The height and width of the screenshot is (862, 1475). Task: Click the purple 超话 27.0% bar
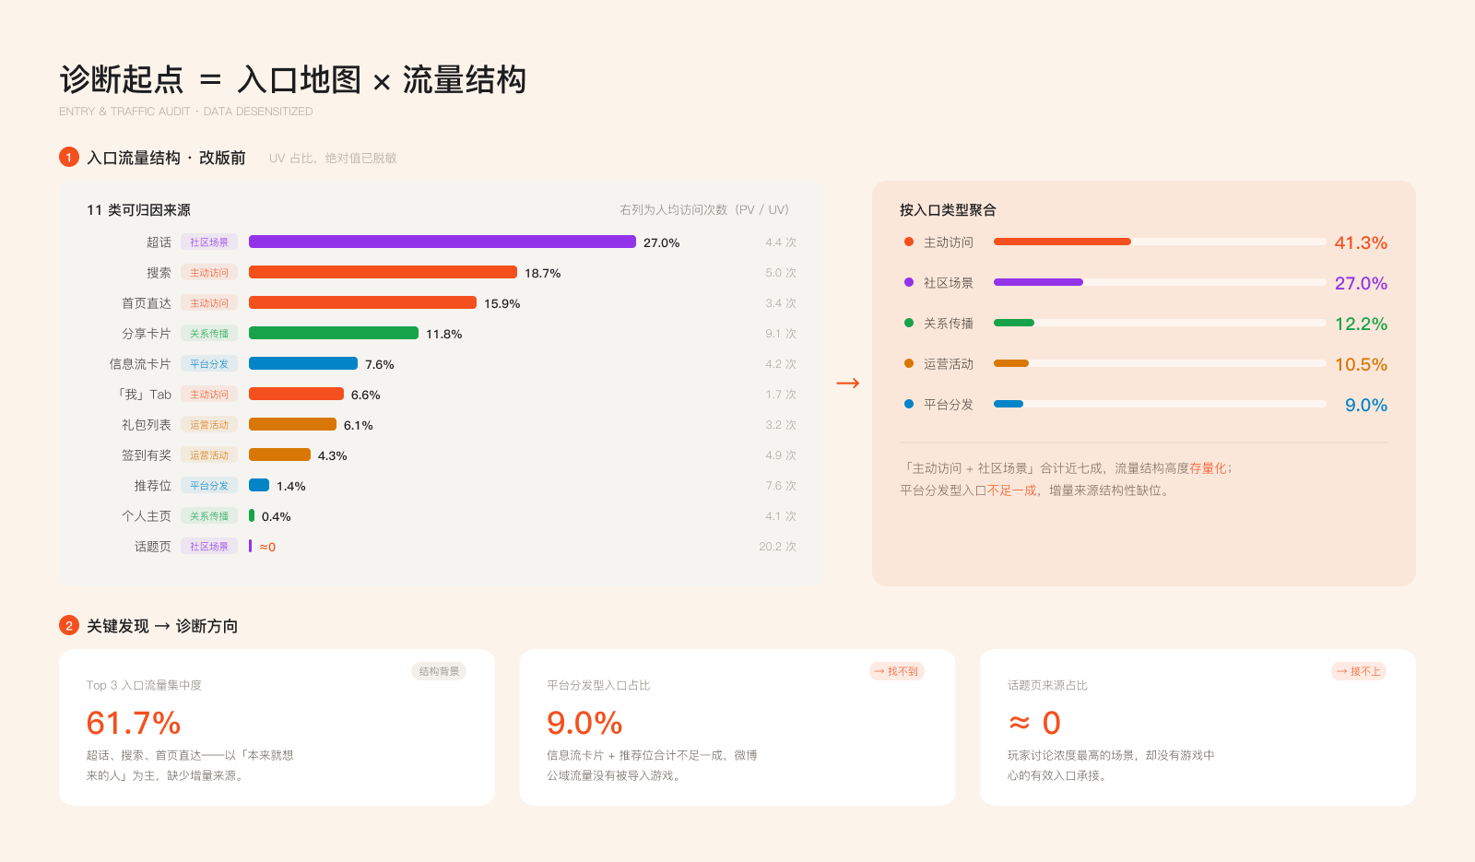tap(442, 242)
